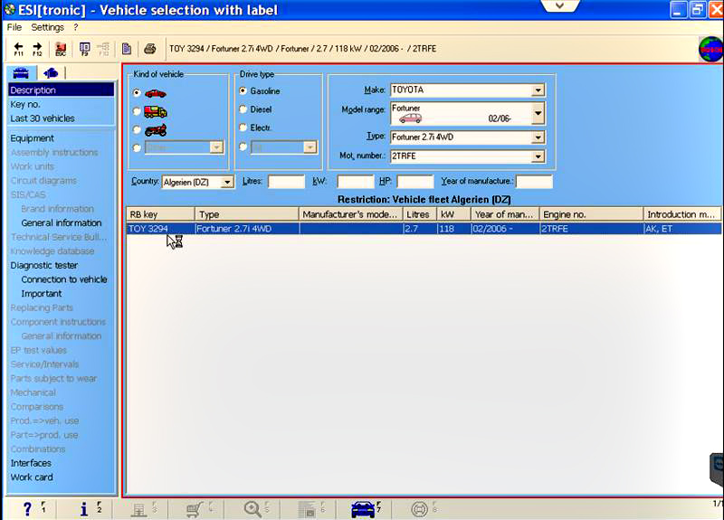Image resolution: width=724 pixels, height=520 pixels.
Task: Select Diesel drive type
Action: coord(243,109)
